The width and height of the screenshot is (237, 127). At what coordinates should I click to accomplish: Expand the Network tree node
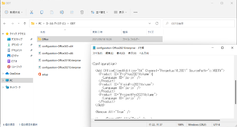click(x=3, y=87)
